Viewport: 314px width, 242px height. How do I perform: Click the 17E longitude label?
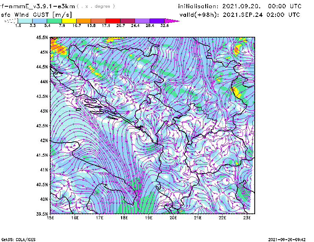click(100, 218)
